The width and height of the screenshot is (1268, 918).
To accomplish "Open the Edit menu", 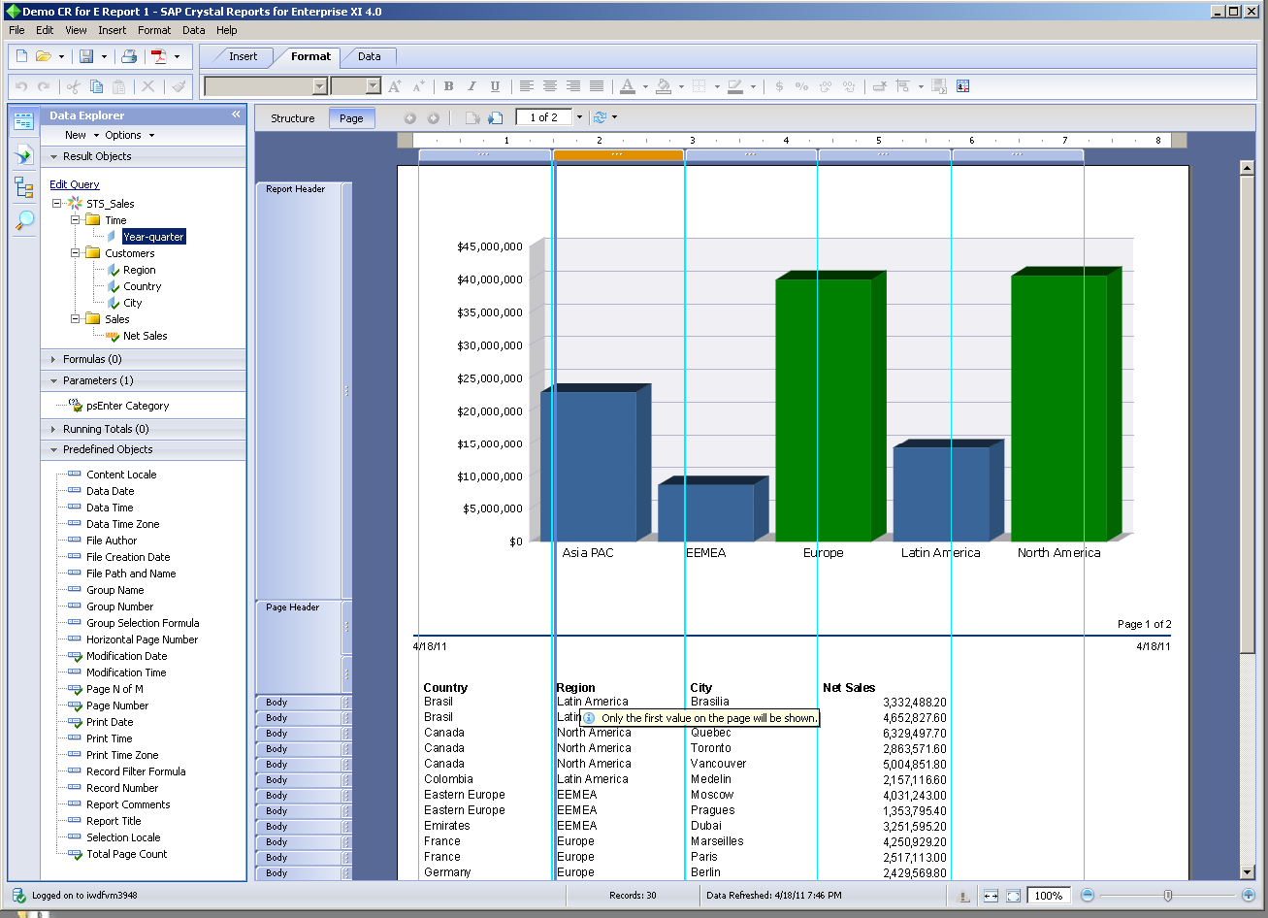I will 45,30.
